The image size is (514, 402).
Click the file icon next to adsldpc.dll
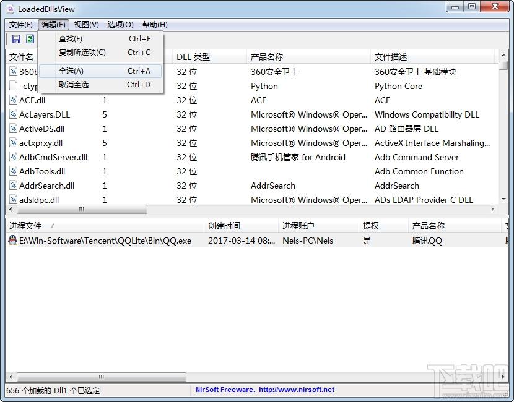13,199
